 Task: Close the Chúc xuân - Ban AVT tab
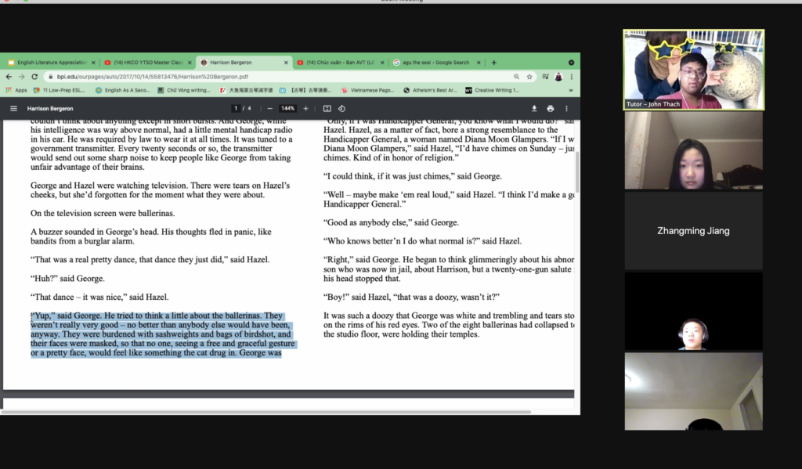coord(381,63)
